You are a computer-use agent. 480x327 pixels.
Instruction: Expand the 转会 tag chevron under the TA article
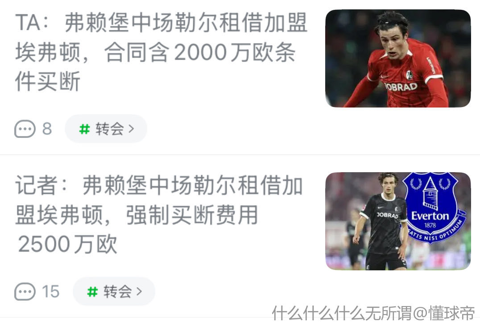pyautogui.click(x=131, y=129)
